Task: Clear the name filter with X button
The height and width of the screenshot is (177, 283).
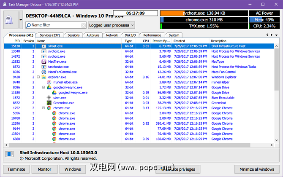Action: point(83,25)
